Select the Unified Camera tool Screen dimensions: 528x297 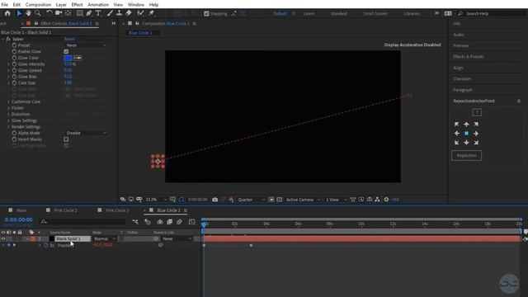click(59, 13)
